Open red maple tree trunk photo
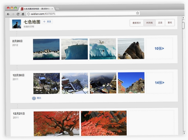 pos(56,124)
